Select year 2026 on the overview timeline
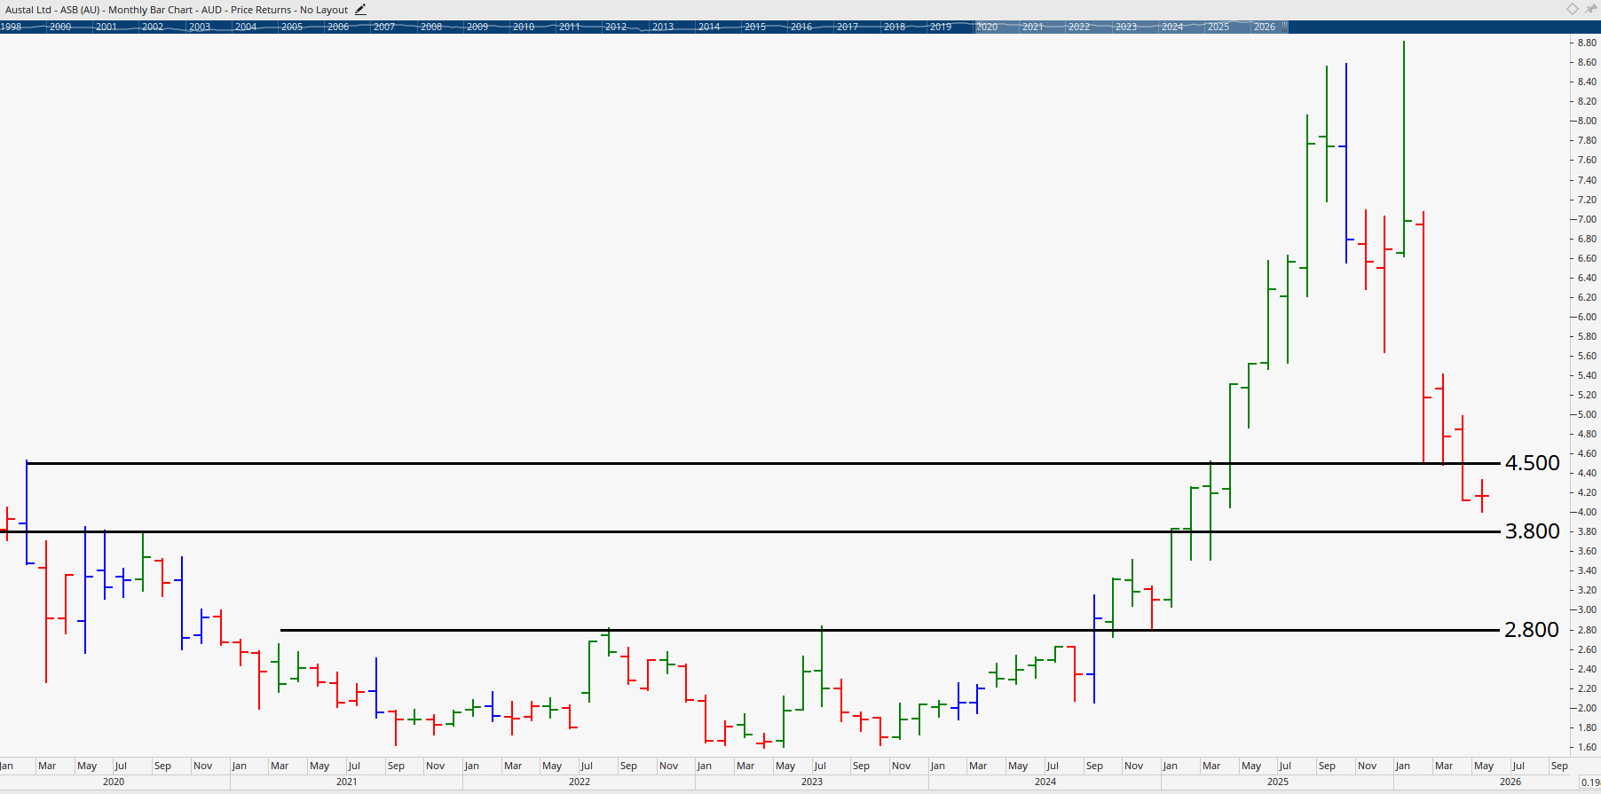The width and height of the screenshot is (1601, 794). (1265, 27)
